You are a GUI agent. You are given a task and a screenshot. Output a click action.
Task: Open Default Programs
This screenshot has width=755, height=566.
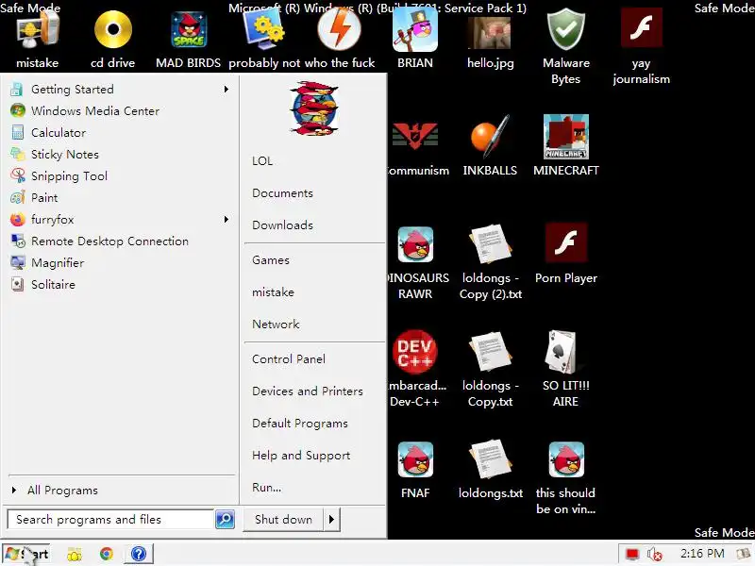point(300,424)
